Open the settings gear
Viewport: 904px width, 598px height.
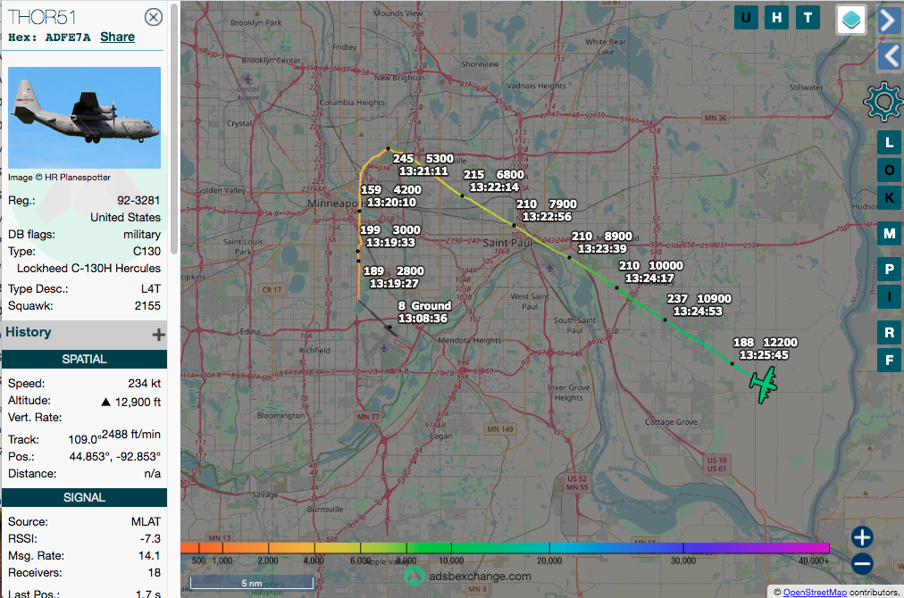(x=883, y=102)
